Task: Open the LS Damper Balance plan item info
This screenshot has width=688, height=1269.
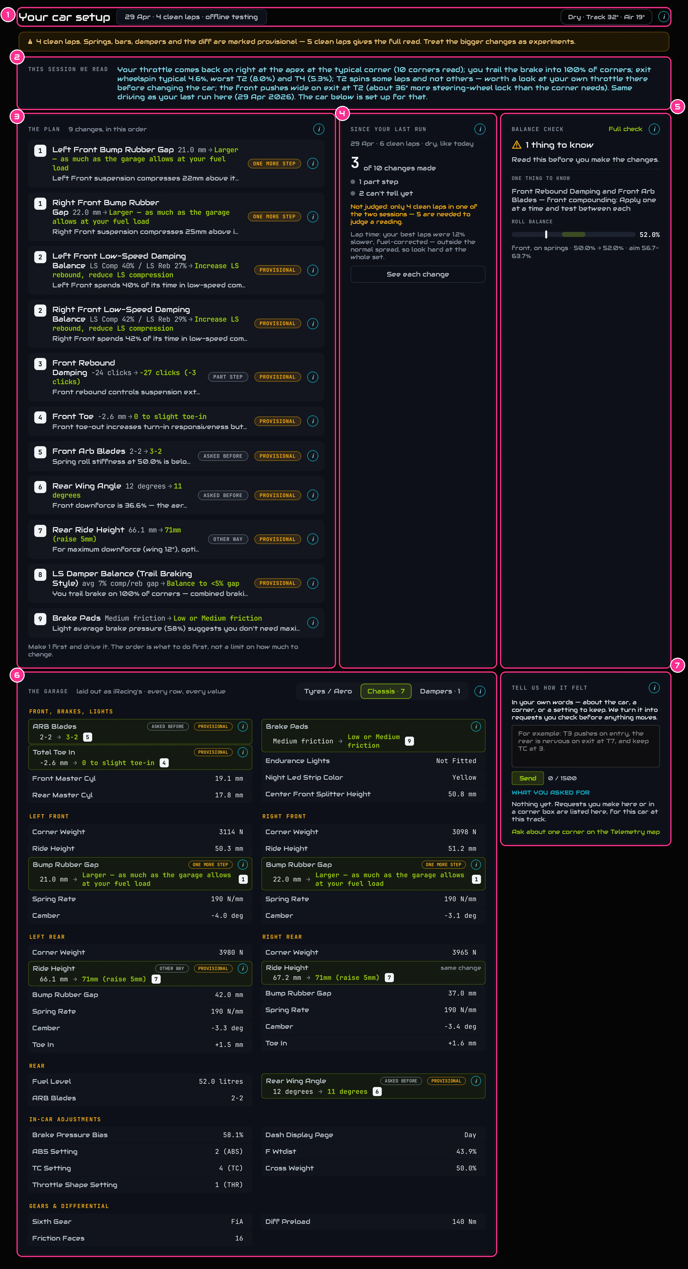Action: point(313,583)
